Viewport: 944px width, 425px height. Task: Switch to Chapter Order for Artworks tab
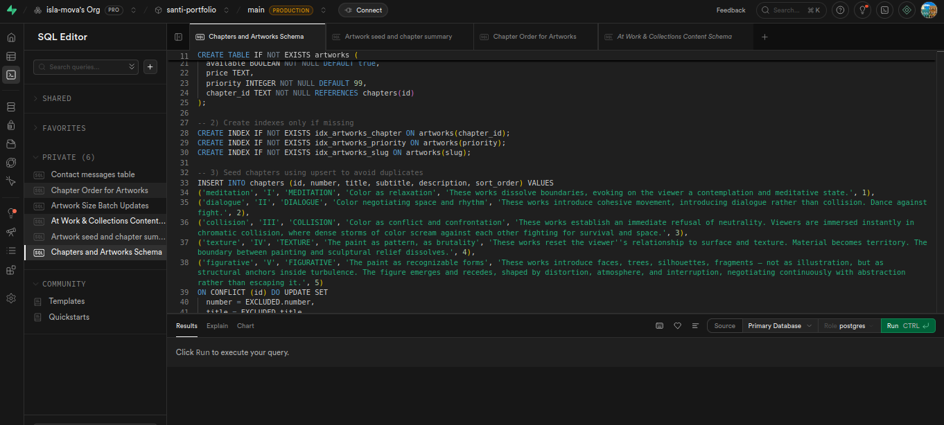coord(535,36)
